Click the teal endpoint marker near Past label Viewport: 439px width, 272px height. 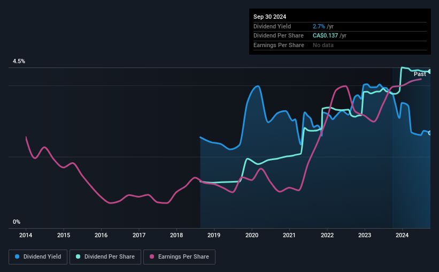point(430,72)
